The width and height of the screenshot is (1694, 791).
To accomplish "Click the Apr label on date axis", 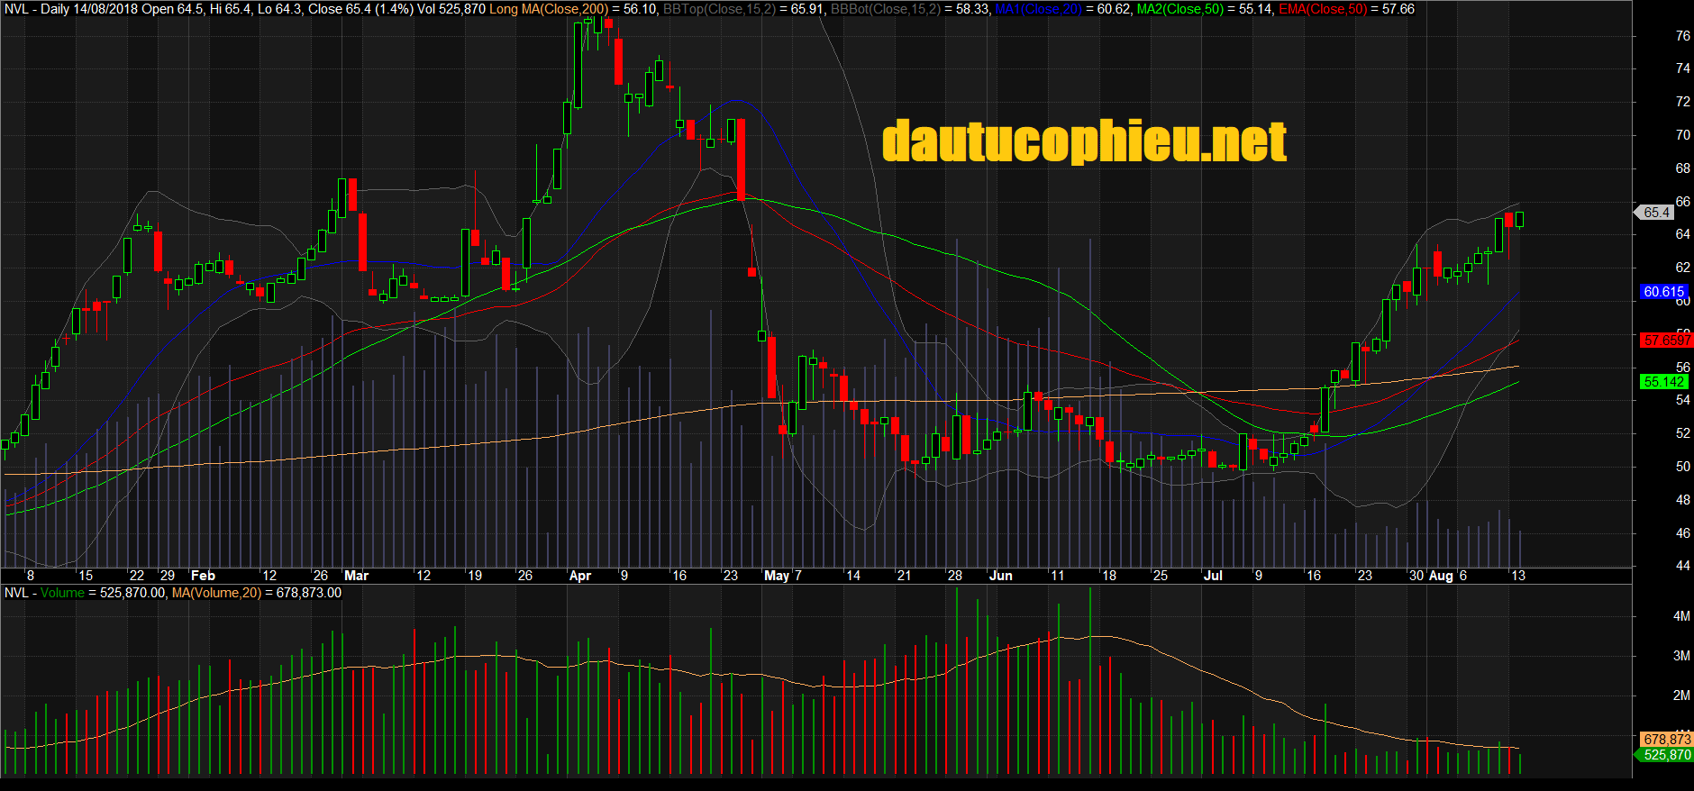I will tap(580, 576).
